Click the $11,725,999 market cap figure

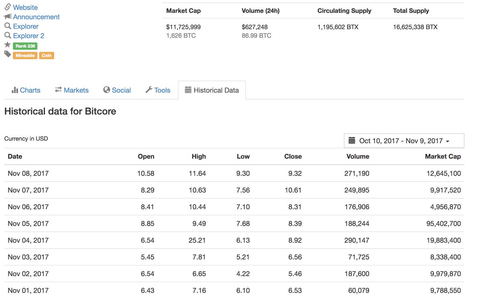tap(183, 27)
